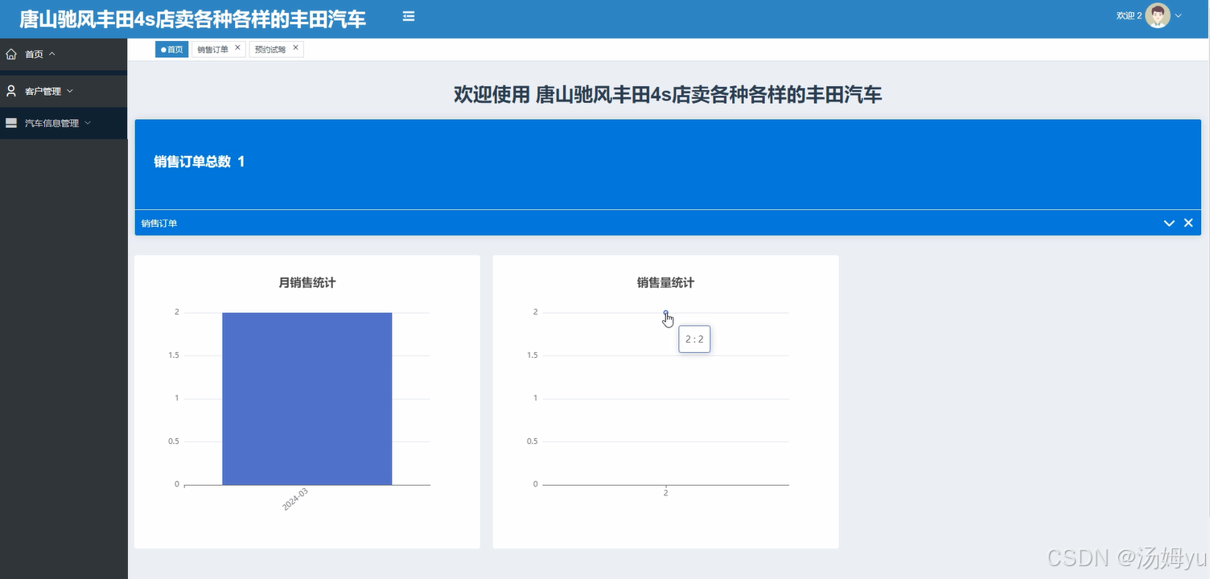Click the 销售订单总数 1 text
Viewport: 1210px width, 579px height.
(200, 162)
